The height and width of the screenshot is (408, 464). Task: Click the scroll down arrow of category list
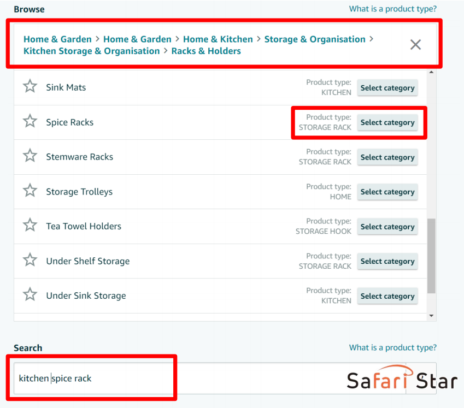[431, 316]
